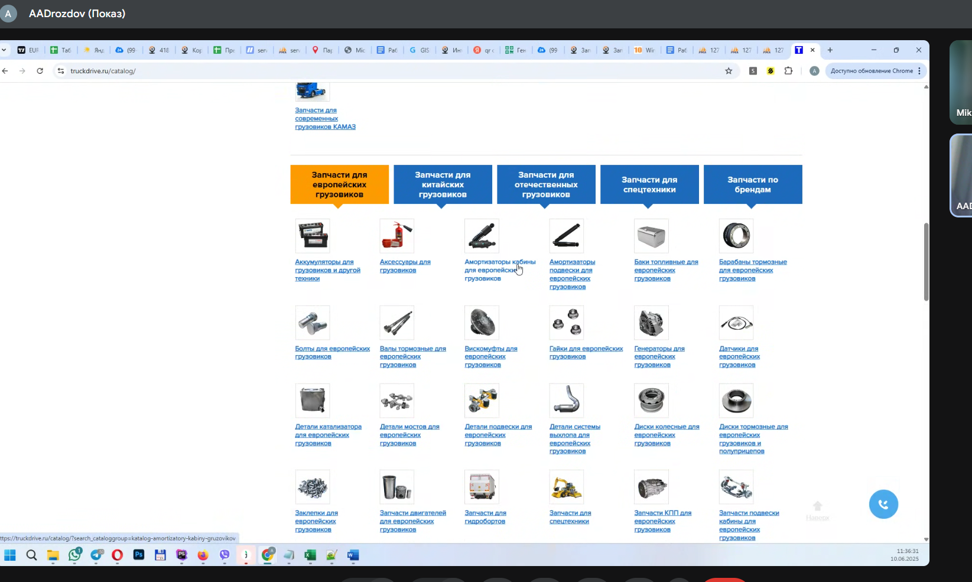The image size is (972, 582).
Task: Click the fire extinguisher image for Аксессуары
Action: [x=397, y=236]
